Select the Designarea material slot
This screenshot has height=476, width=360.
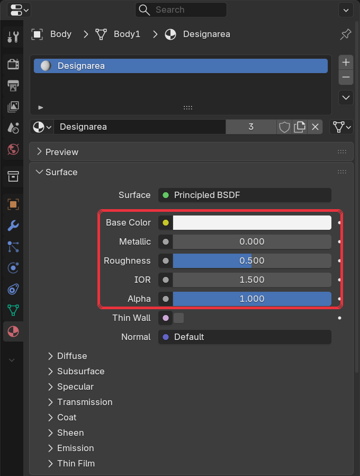coord(181,66)
